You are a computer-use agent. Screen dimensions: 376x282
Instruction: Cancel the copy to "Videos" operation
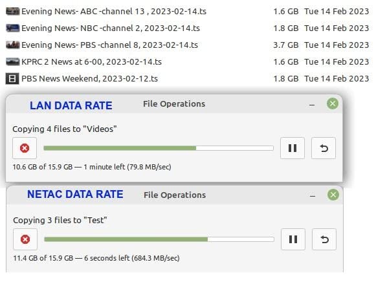pos(25,148)
